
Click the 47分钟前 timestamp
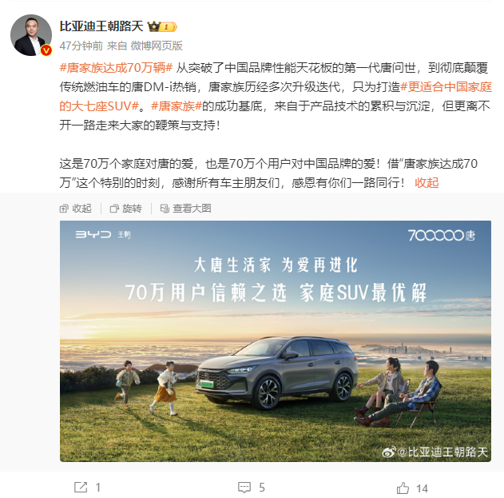click(81, 46)
